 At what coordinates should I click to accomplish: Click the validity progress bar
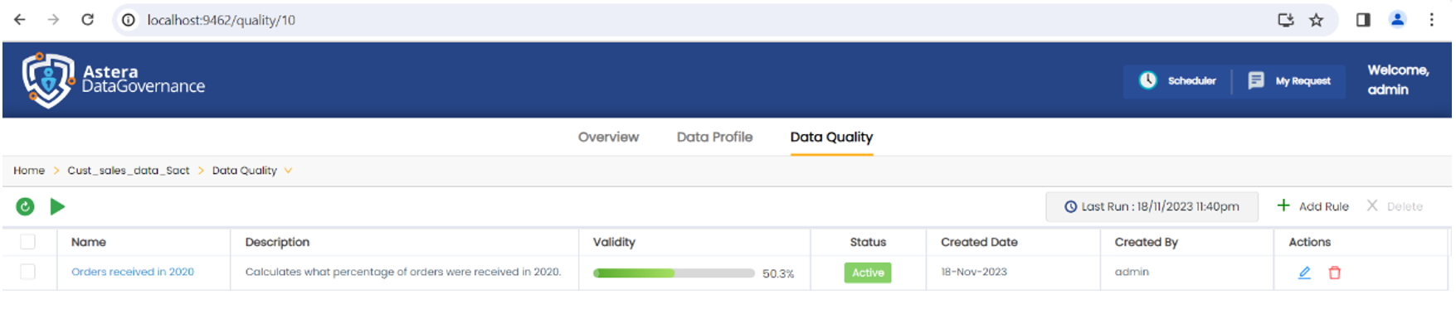[674, 273]
